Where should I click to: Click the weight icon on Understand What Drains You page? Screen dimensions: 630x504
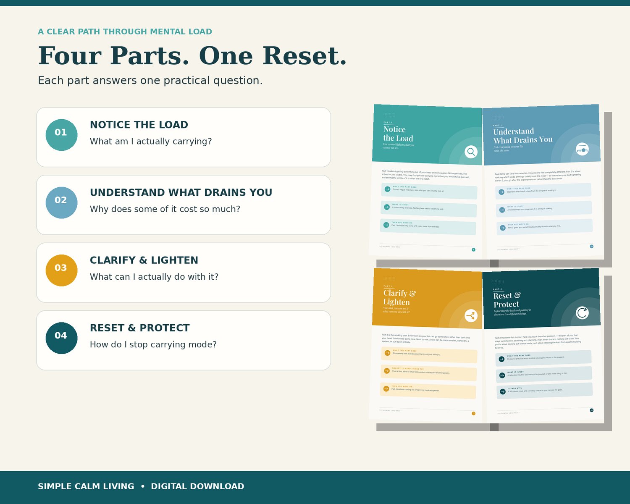tap(582, 149)
